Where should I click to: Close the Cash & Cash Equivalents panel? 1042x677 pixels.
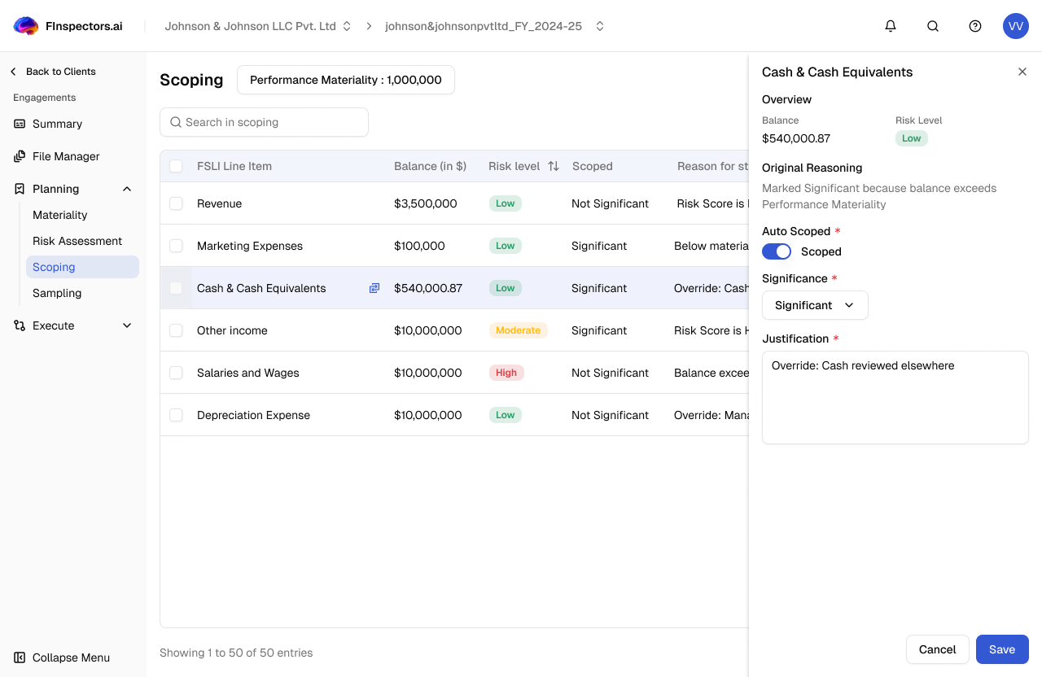pos(1022,72)
